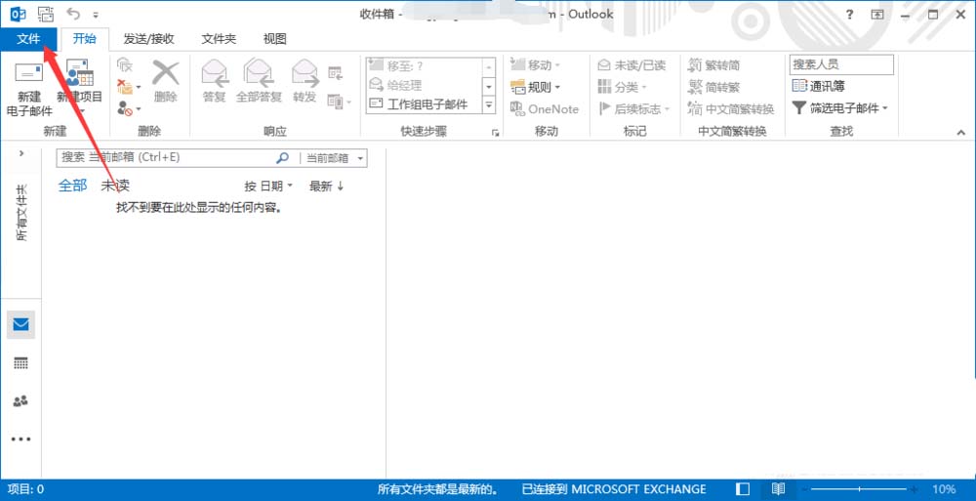976x501 pixels.
Task: Switch to Mail view in navigation bar
Action: 20,325
